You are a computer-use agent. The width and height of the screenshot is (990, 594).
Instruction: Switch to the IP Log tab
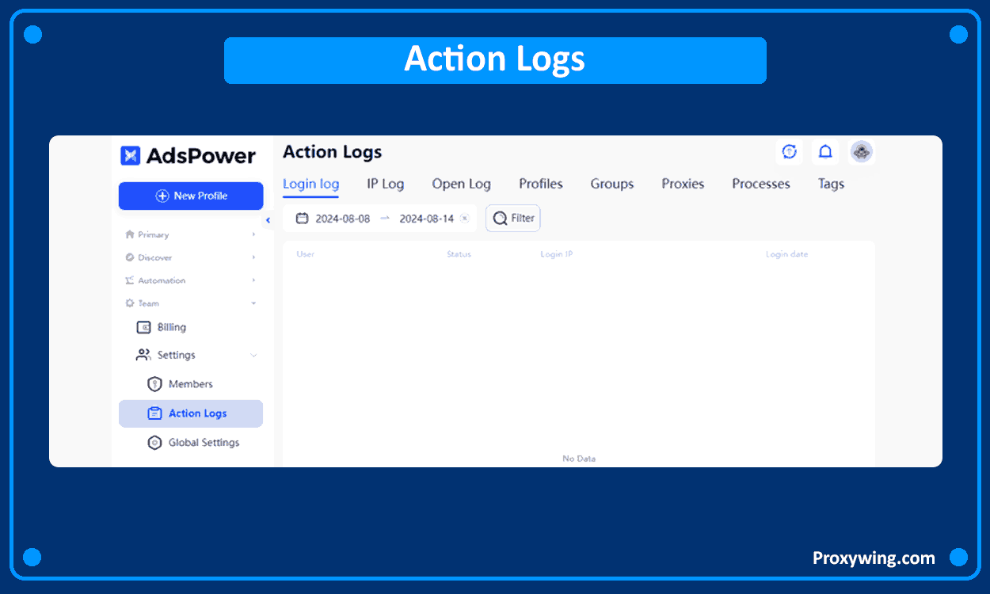(x=385, y=184)
